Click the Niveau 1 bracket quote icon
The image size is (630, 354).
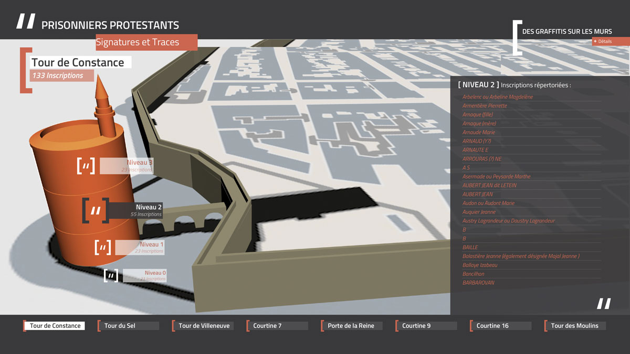pyautogui.click(x=103, y=248)
